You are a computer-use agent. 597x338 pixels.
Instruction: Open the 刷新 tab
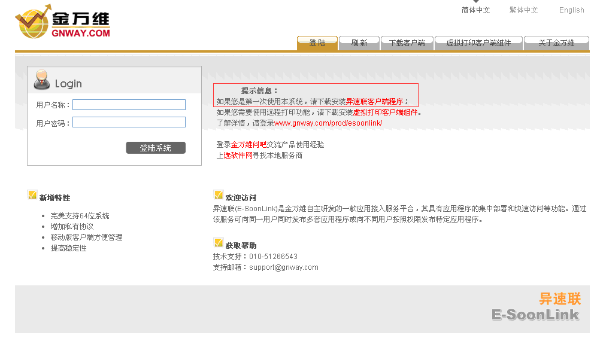(359, 43)
